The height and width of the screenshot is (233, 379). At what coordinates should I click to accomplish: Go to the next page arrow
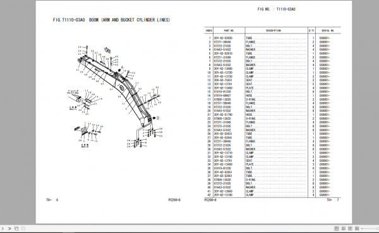3,229
